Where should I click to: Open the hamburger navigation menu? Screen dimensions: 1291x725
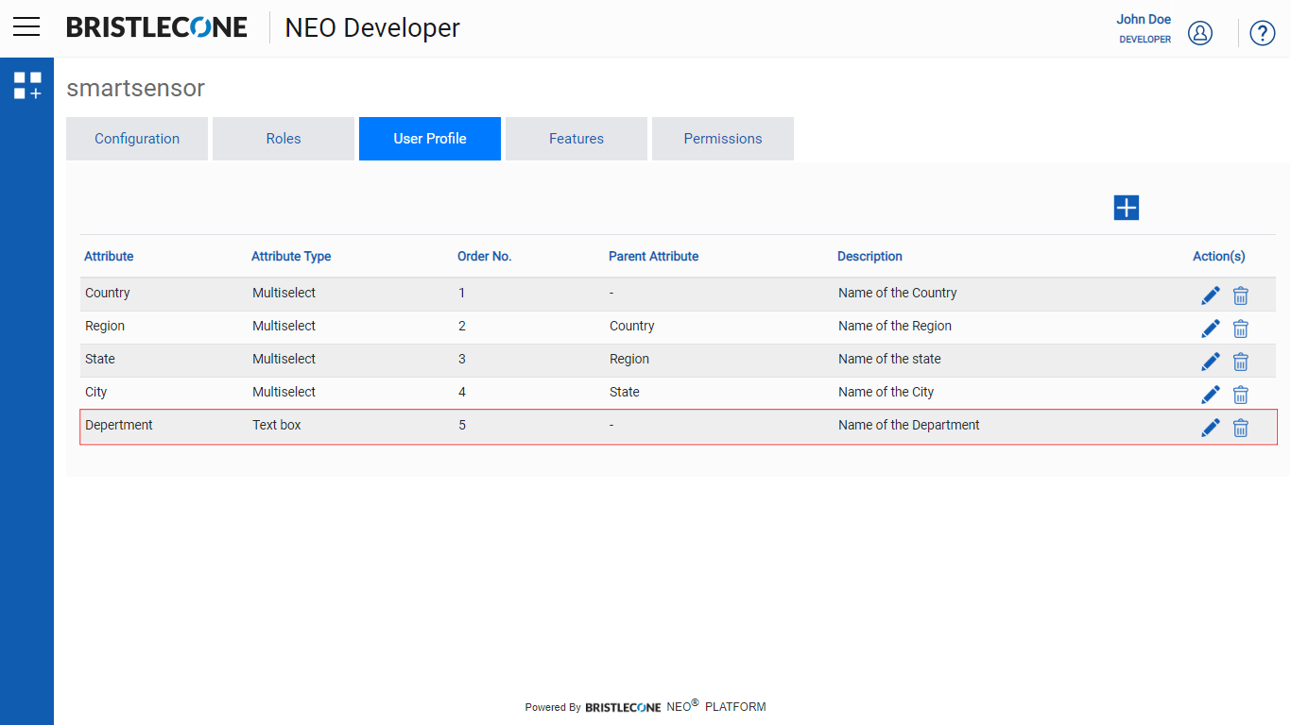click(26, 26)
